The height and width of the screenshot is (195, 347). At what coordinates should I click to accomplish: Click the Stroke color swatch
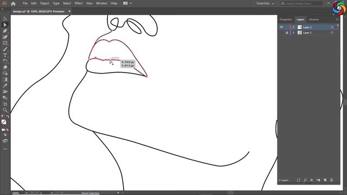[7, 125]
